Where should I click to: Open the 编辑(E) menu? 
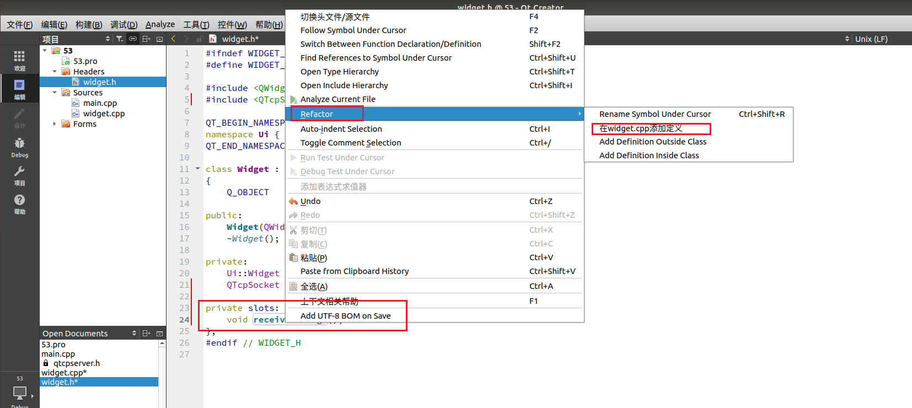54,24
